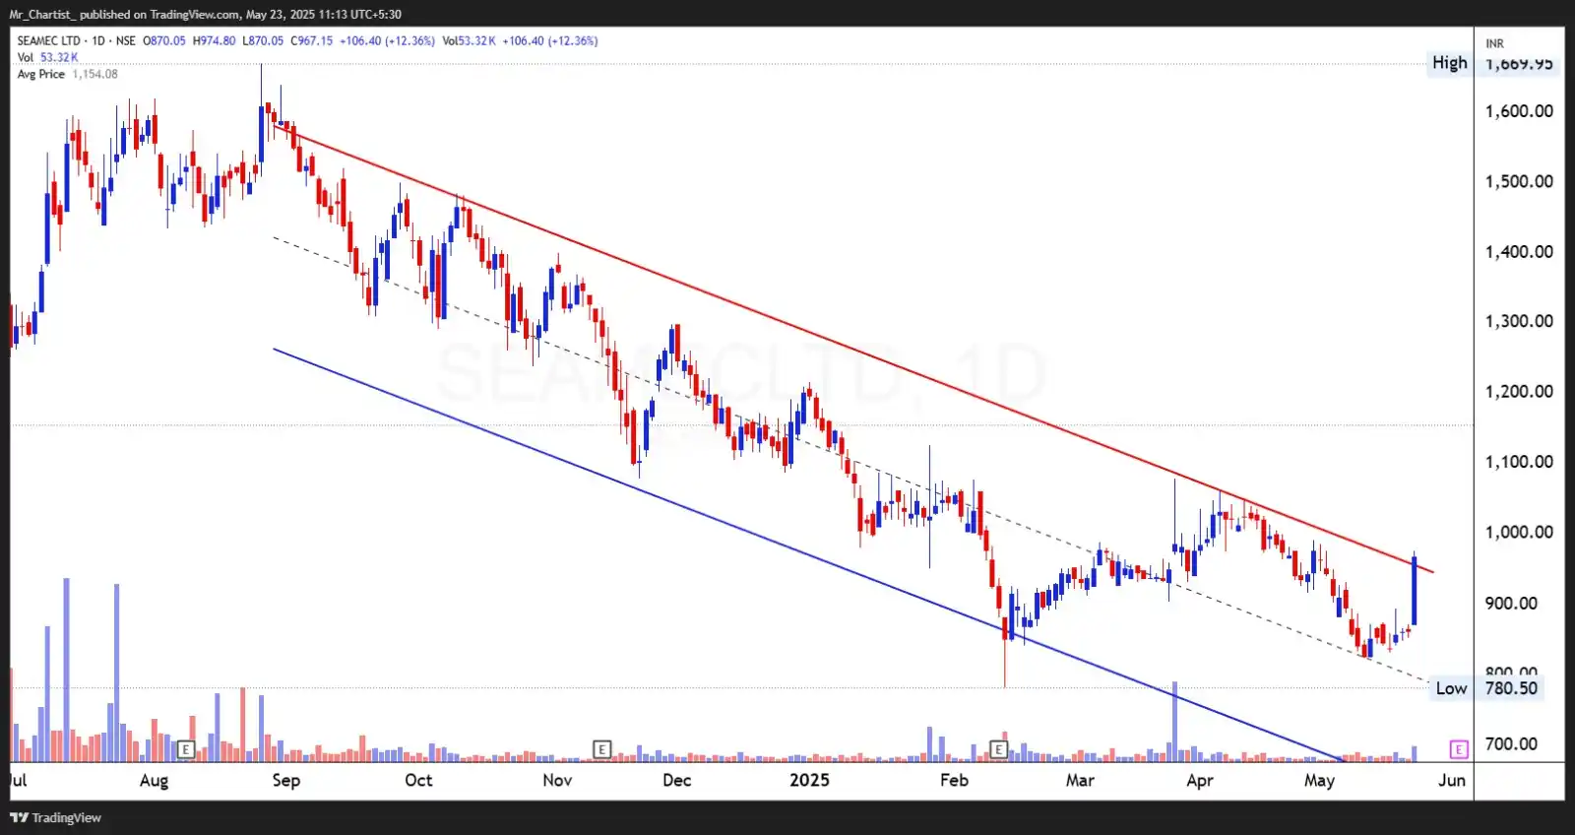This screenshot has height=835, width=1575.
Task: Click 1,600.00 on the price axis
Action: (1519, 111)
